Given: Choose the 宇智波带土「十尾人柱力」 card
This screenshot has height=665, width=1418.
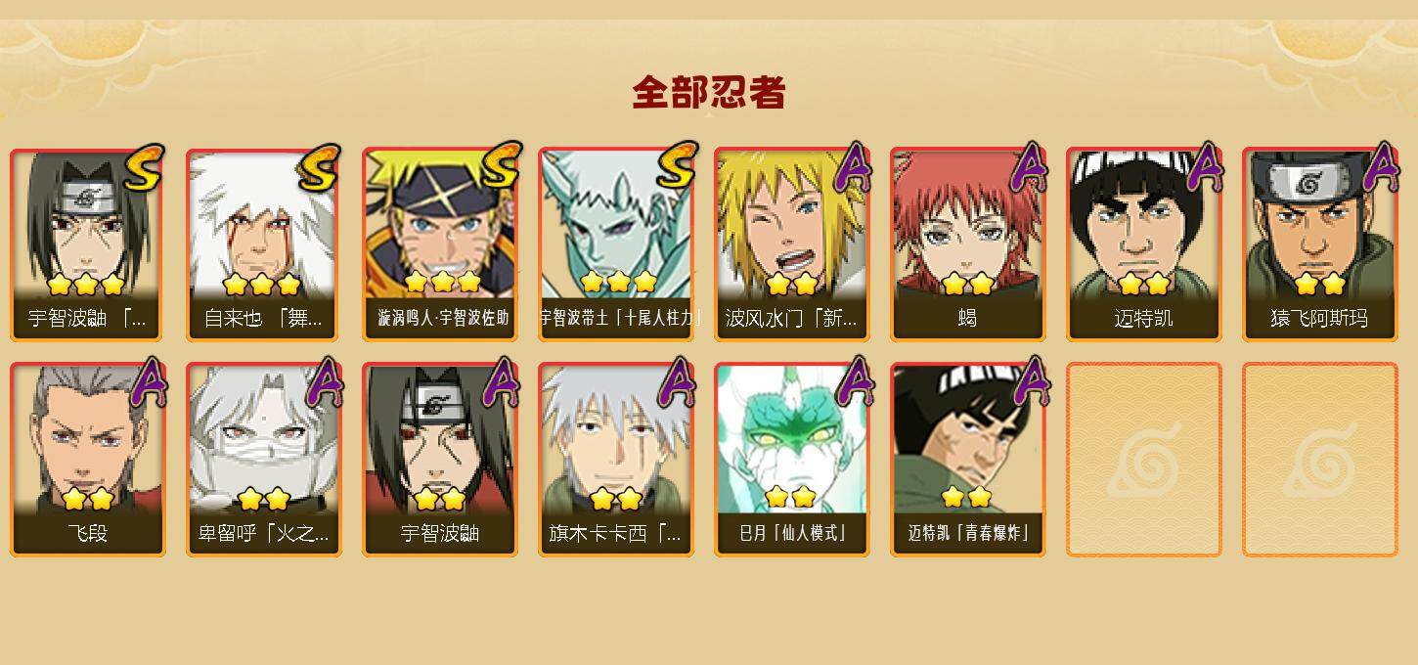Looking at the screenshot, I should click(615, 244).
